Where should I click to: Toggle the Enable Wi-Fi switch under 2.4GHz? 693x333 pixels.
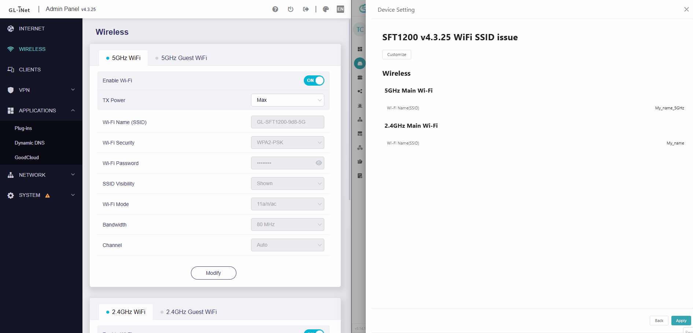[314, 331]
